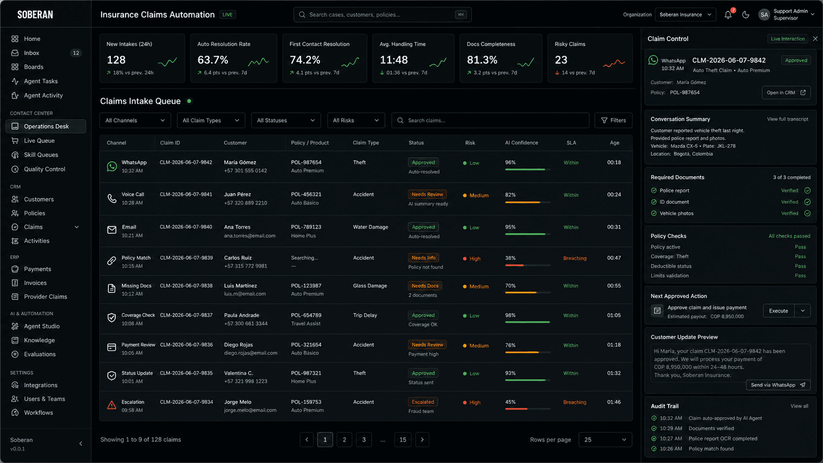Image resolution: width=823 pixels, height=463 pixels.
Task: Sort by the Age column header
Action: click(x=615, y=143)
